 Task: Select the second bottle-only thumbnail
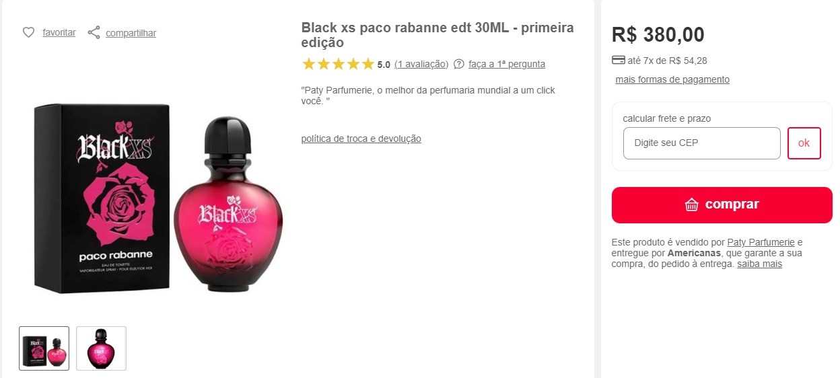(101, 348)
